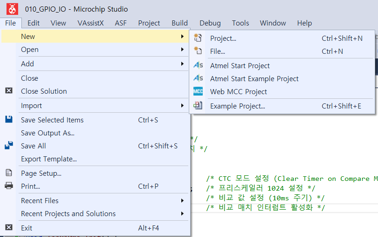Viewport: 378px width, 237px height.
Task: Open the File menu
Action: click(11, 23)
